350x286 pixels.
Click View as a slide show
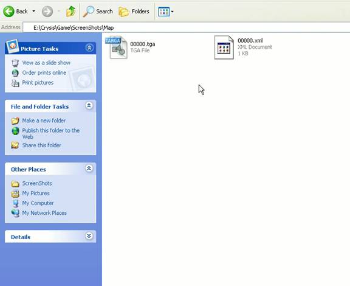(x=46, y=63)
